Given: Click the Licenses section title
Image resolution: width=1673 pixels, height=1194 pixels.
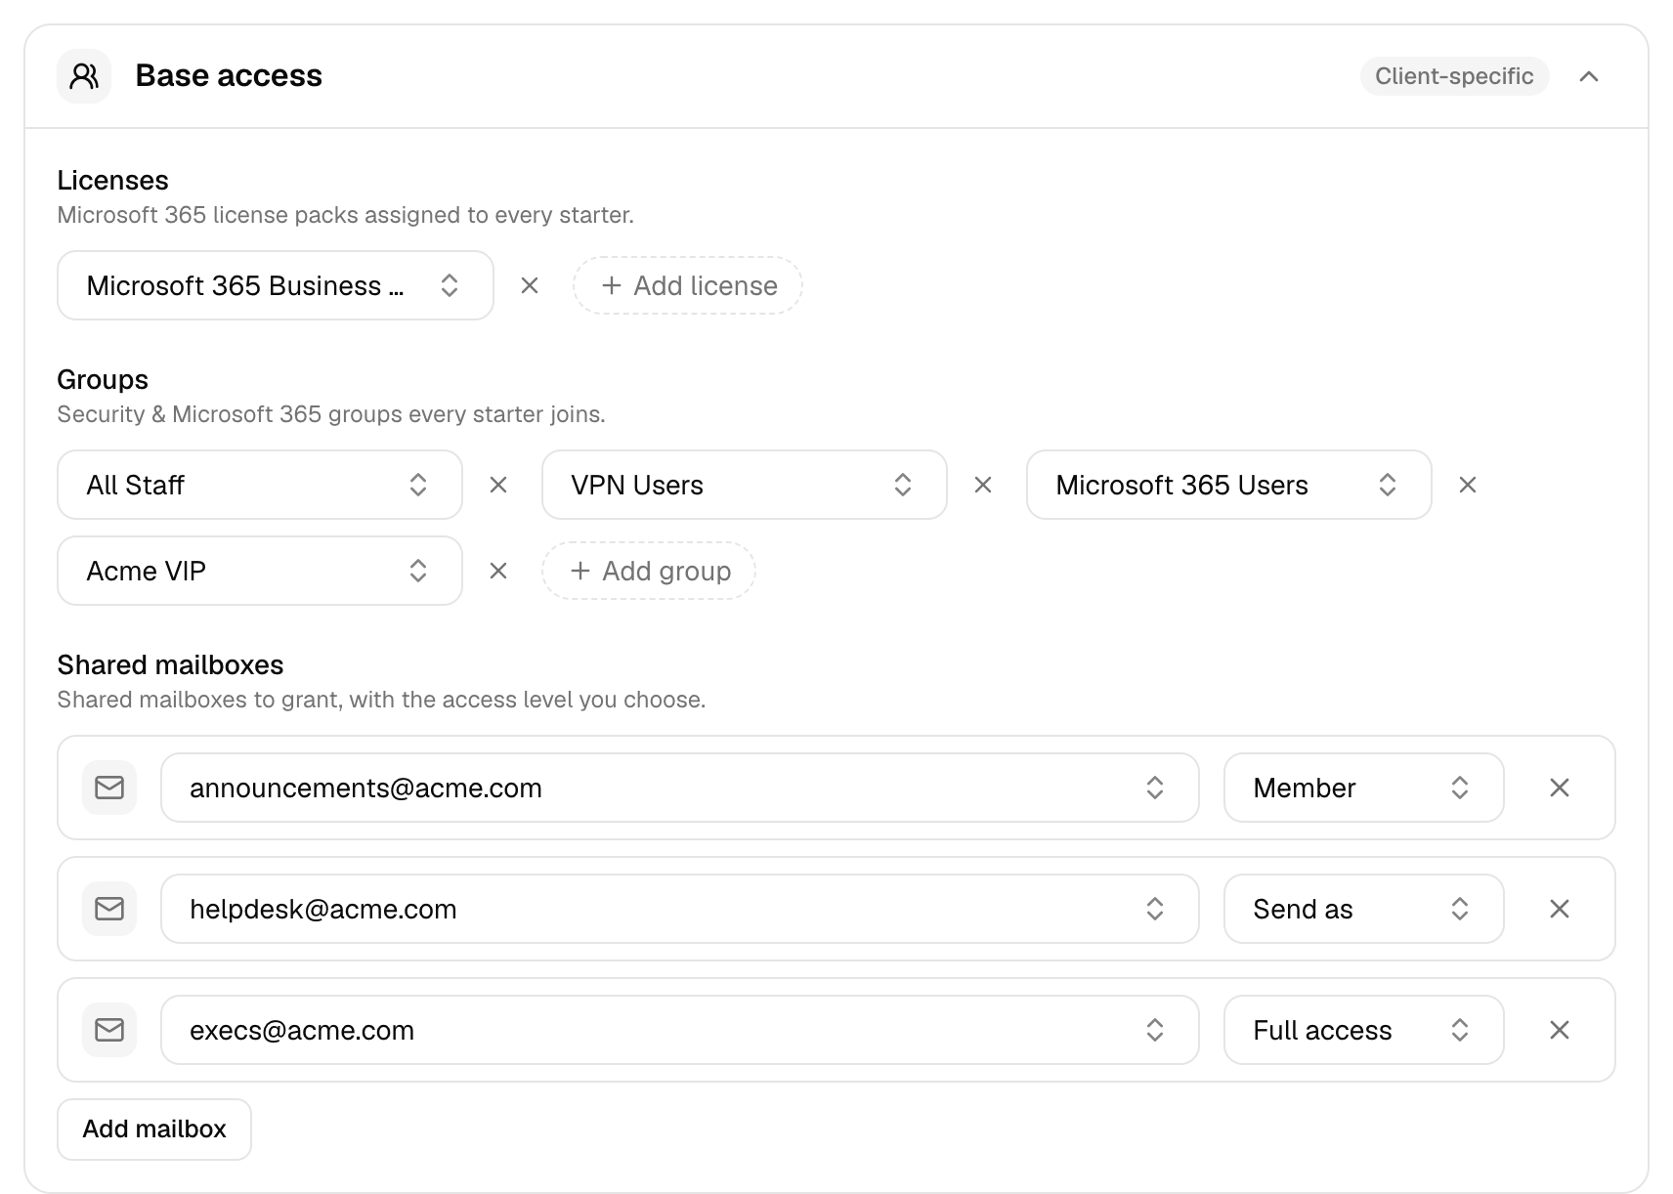Looking at the screenshot, I should click(x=112, y=180).
